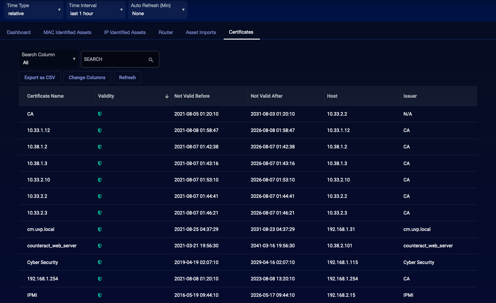The image size is (496, 303).
Task: Click the Cyber Security row shield icon
Action: (100, 262)
